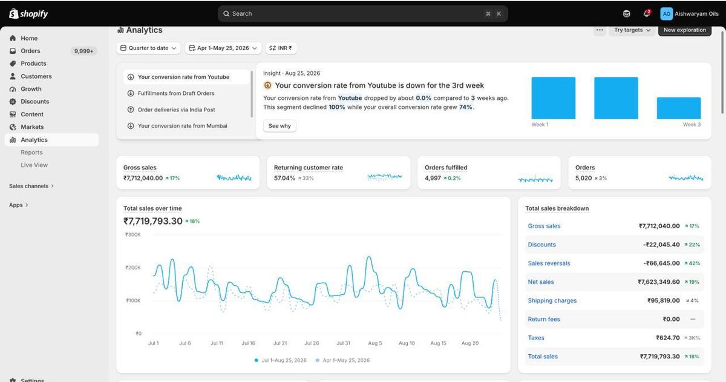Click the See why button
This screenshot has width=726, height=382.
tap(280, 126)
